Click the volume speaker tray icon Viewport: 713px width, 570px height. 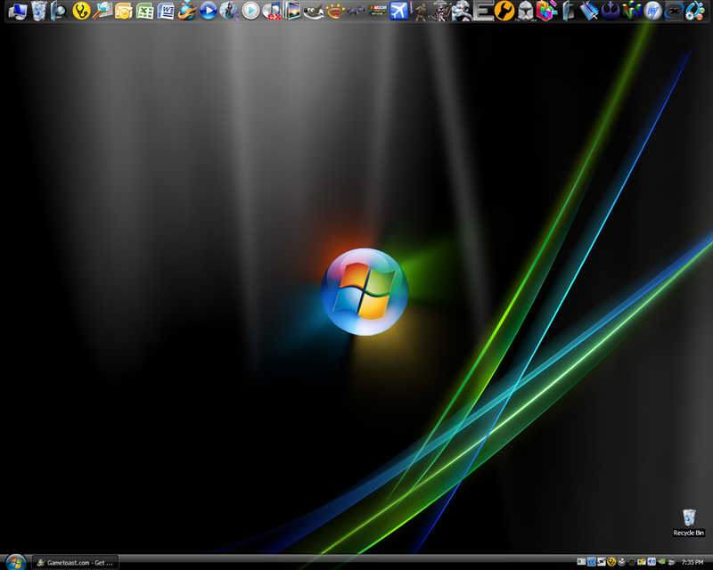click(652, 562)
